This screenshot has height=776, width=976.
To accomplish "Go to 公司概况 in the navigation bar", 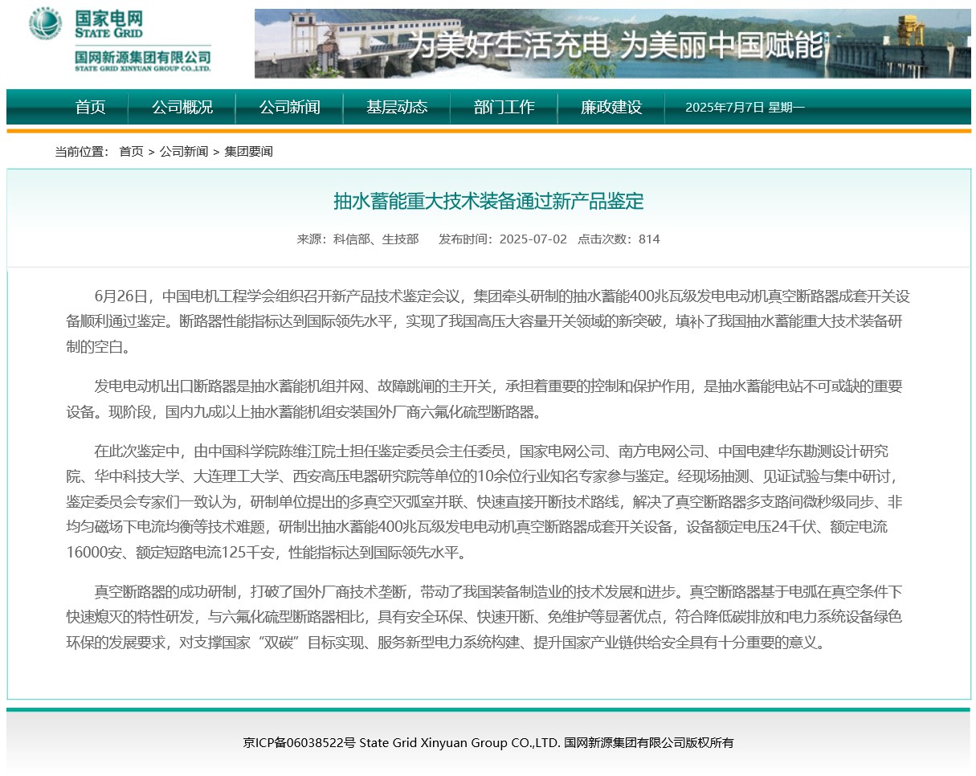I will (x=182, y=107).
